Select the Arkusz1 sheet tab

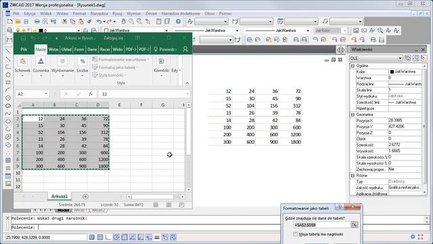(60, 196)
